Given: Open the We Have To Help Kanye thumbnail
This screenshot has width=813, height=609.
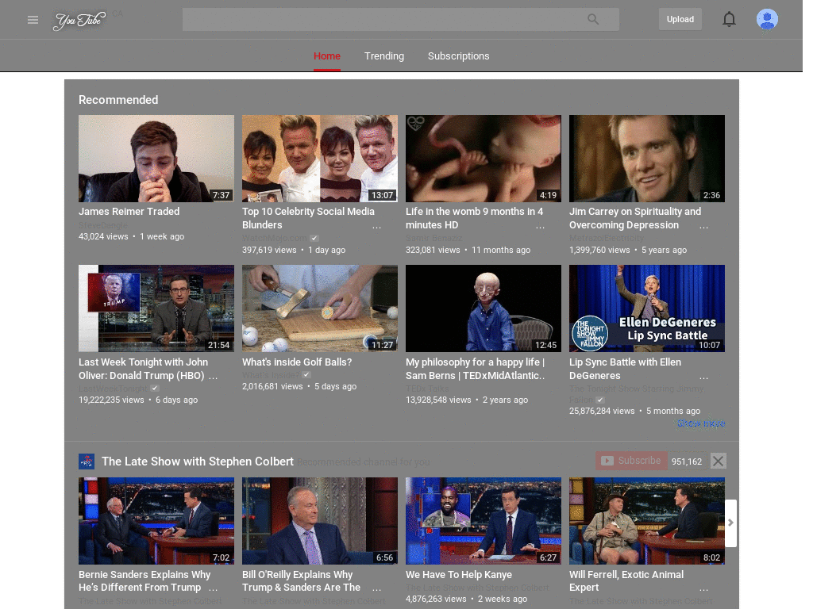Looking at the screenshot, I should tap(484, 521).
